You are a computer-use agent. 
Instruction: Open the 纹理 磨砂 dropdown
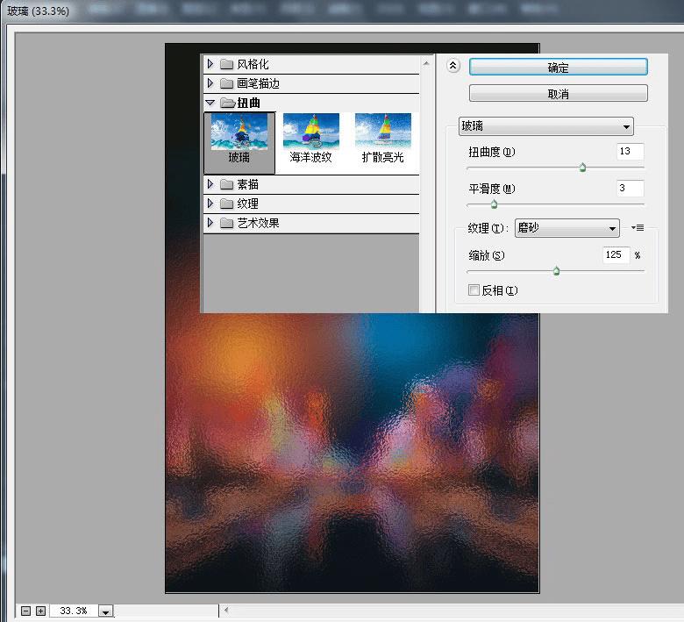[x=567, y=228]
